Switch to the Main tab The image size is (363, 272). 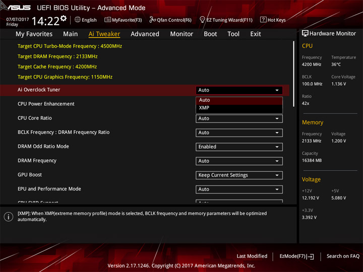(x=71, y=34)
